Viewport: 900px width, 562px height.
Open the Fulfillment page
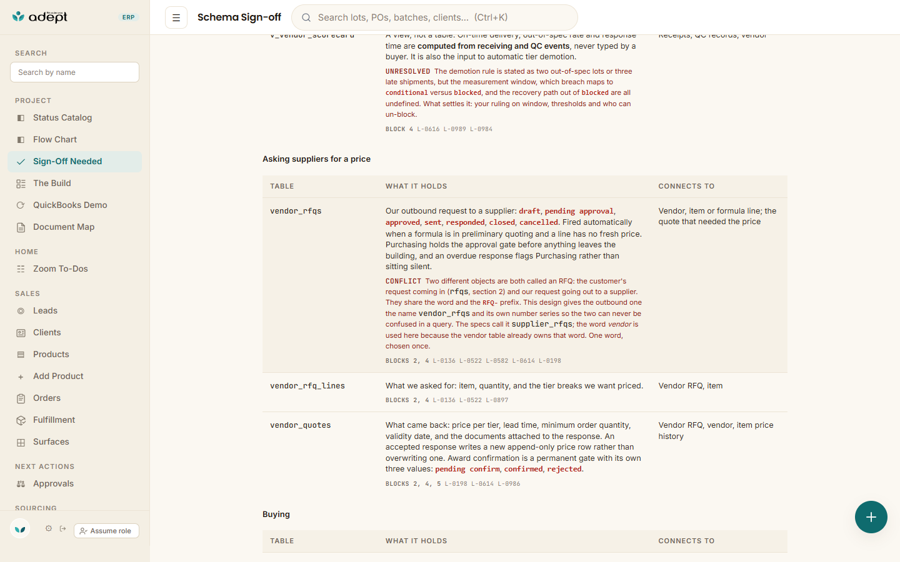[x=75, y=420]
